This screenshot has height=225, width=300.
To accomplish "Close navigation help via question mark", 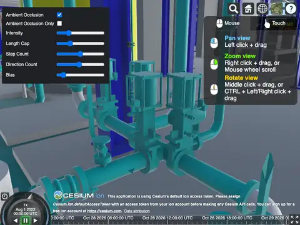I will (291, 9).
